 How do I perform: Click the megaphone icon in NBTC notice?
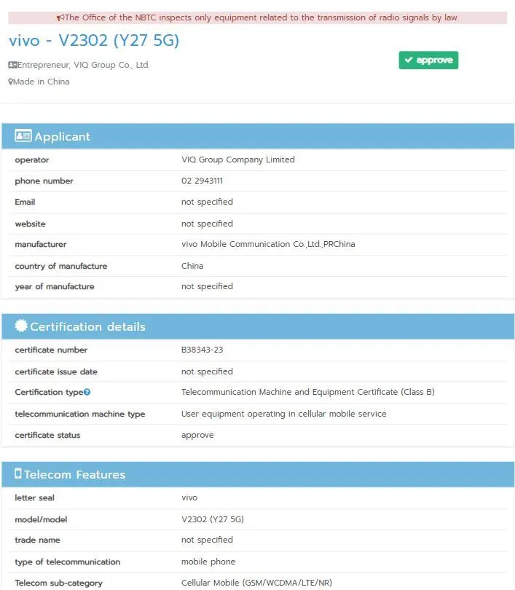tap(60, 17)
